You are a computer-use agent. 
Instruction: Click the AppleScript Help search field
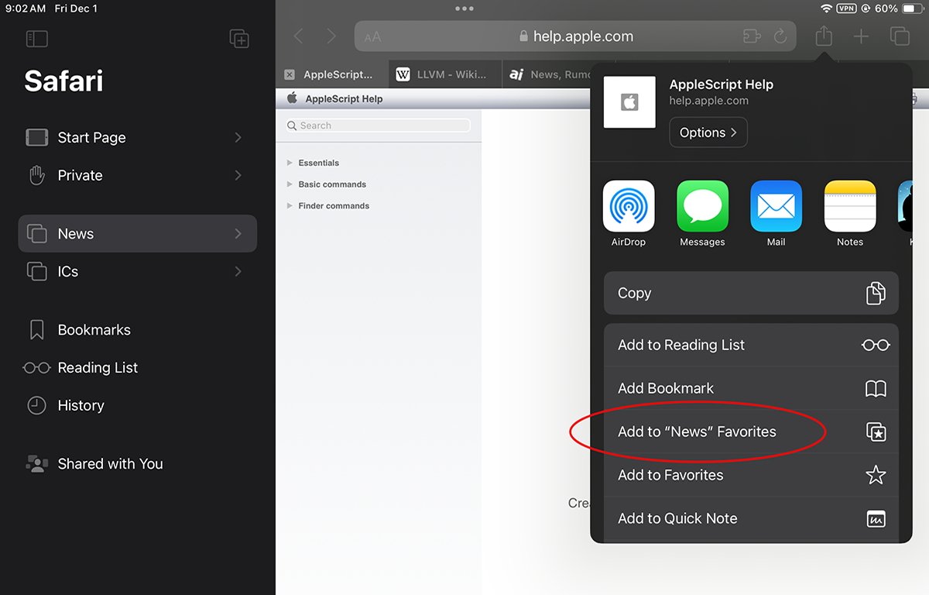(379, 126)
